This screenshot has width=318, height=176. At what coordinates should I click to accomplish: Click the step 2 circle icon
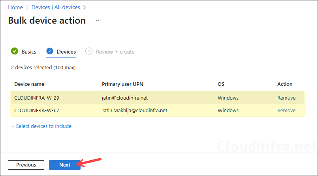click(50, 51)
